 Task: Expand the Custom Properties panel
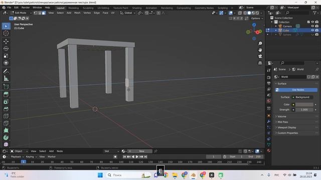pyautogui.click(x=287, y=133)
